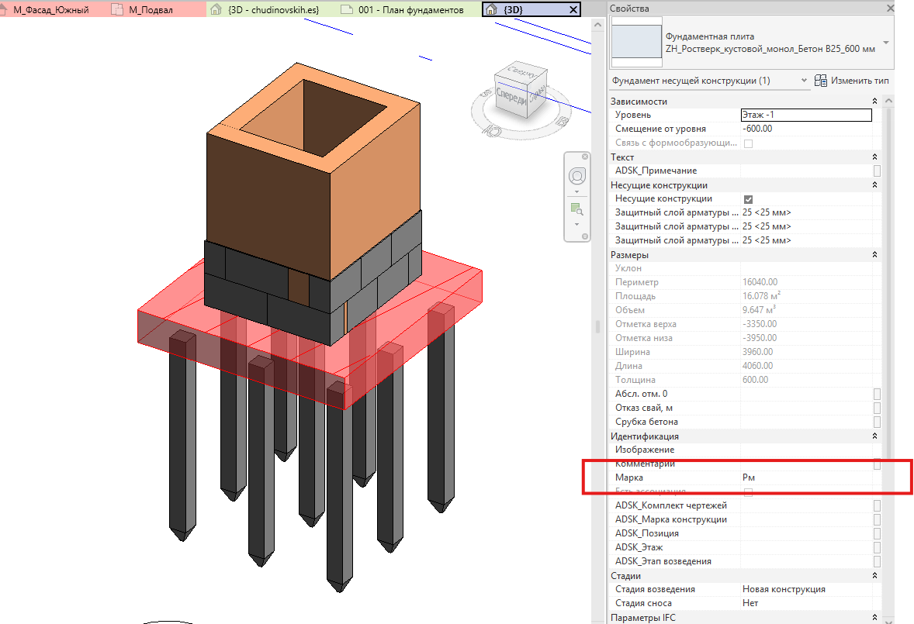Open dropdown arrow under navigation wheel
The width and height of the screenshot is (914, 624).
click(577, 192)
